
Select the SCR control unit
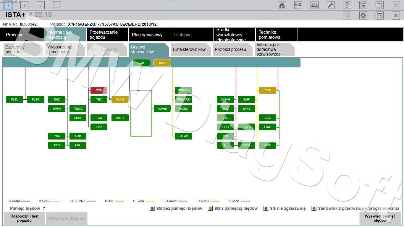[246, 127]
